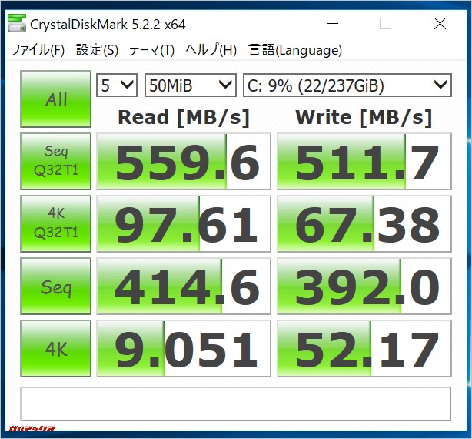The width and height of the screenshot is (472, 439).
Task: Start the 4K Q32T1 benchmark
Action: (55, 223)
